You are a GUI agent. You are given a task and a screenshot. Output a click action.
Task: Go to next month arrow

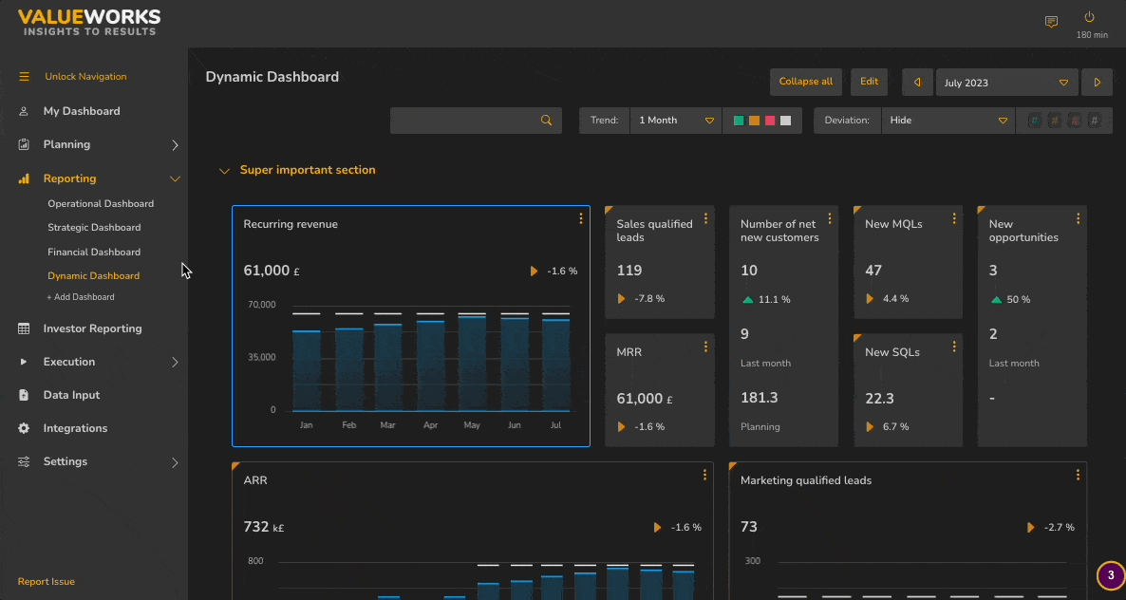tap(1098, 83)
